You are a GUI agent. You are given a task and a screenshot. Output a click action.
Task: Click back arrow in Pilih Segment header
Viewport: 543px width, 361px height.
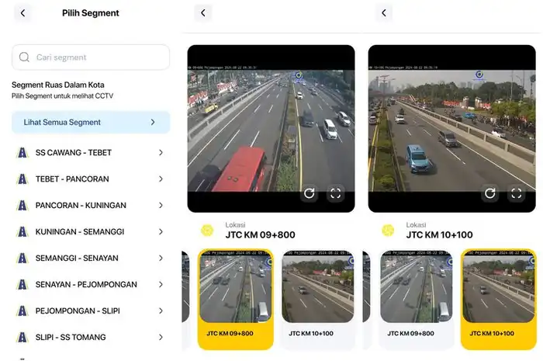coord(22,13)
